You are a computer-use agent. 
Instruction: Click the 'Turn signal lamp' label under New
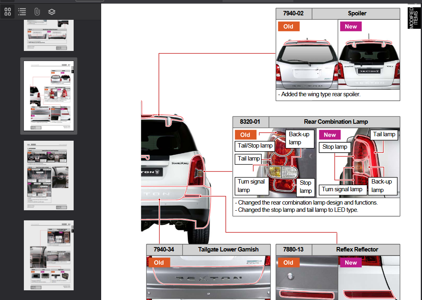(x=342, y=189)
